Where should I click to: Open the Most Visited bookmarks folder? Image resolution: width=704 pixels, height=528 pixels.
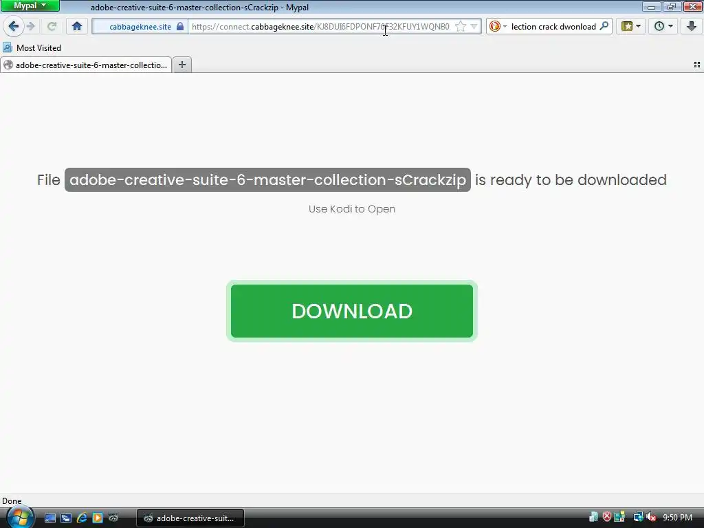tap(32, 47)
